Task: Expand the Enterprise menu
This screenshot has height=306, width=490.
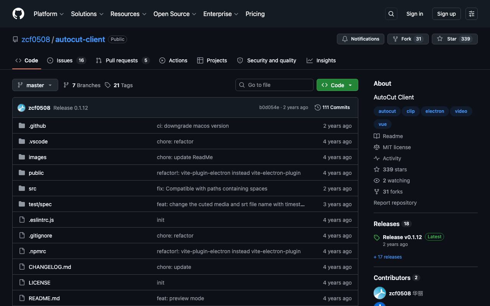Action: pyautogui.click(x=221, y=14)
